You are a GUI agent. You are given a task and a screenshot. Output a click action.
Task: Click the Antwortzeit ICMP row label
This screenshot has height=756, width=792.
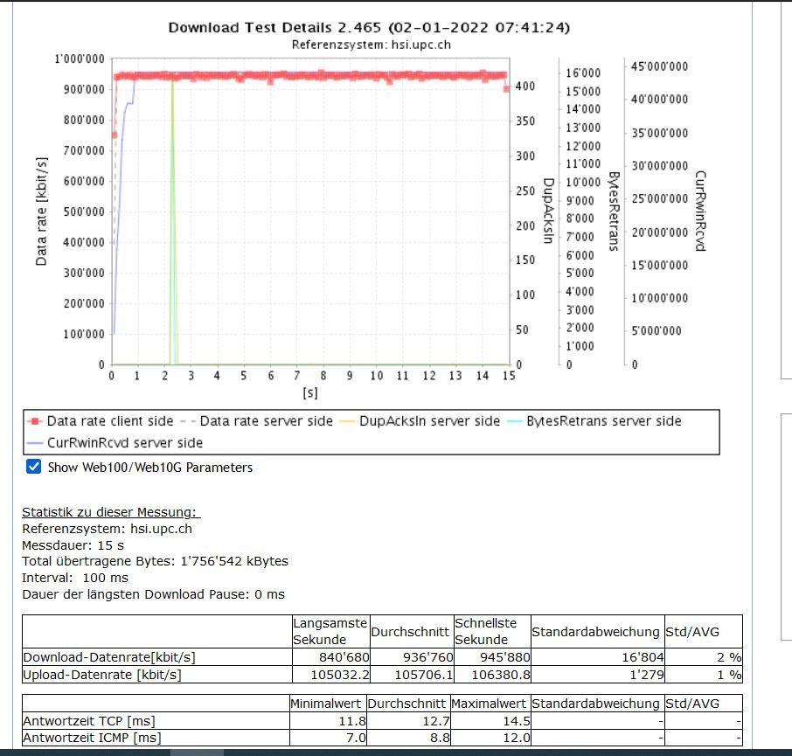point(91,738)
